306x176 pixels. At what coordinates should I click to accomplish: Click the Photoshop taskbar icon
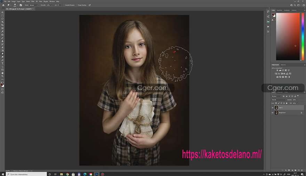pos(97,174)
